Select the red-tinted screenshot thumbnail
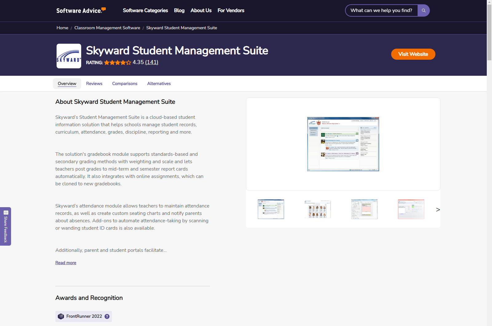This screenshot has width=492, height=326. tap(411, 209)
